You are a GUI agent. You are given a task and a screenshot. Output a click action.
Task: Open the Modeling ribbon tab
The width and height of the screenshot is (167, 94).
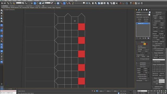(x=5, y=6)
